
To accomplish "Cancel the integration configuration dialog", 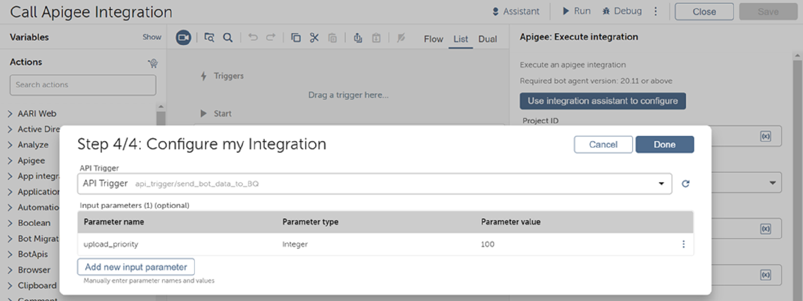I will point(603,145).
